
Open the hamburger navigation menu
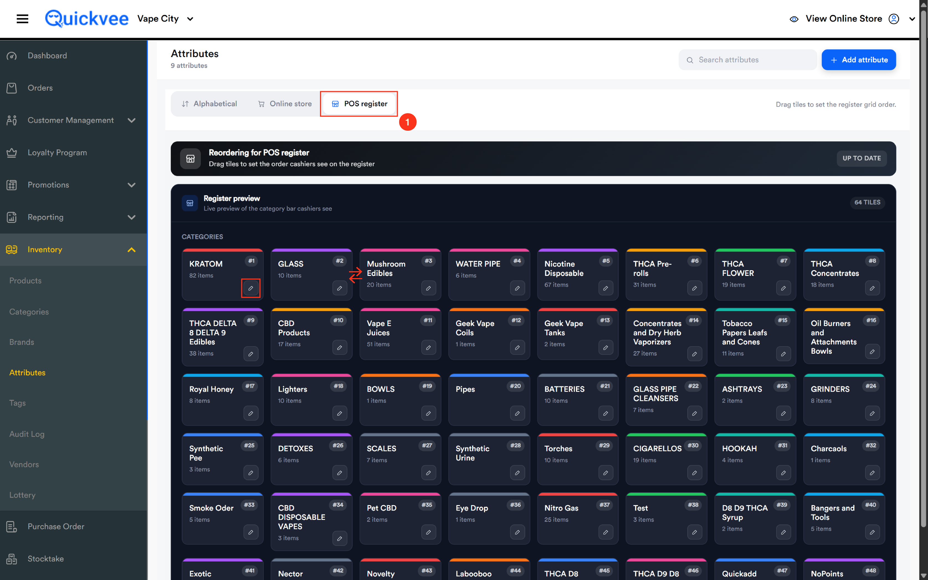point(22,18)
